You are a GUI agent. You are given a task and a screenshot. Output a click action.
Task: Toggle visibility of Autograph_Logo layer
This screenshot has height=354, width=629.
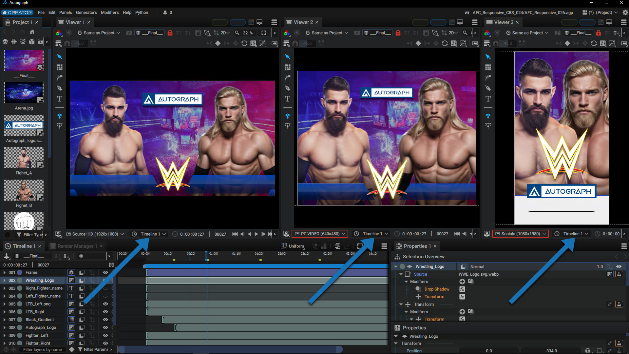point(105,327)
